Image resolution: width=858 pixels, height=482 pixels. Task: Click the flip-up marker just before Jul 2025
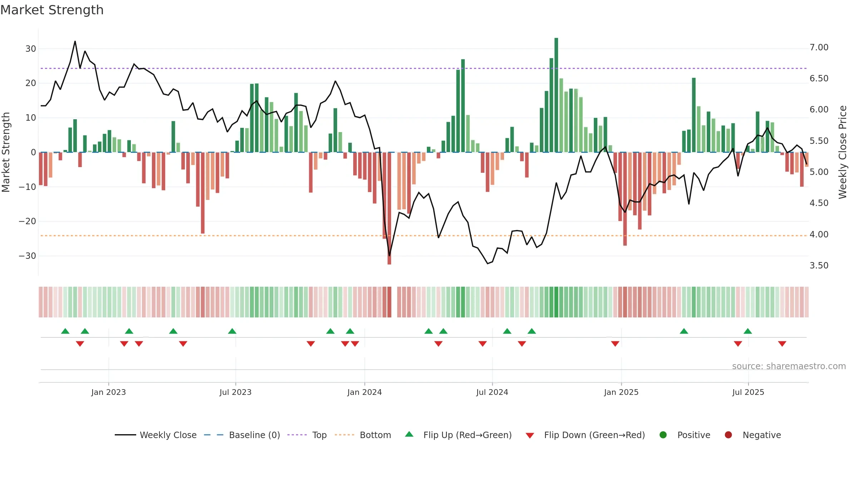(x=748, y=331)
